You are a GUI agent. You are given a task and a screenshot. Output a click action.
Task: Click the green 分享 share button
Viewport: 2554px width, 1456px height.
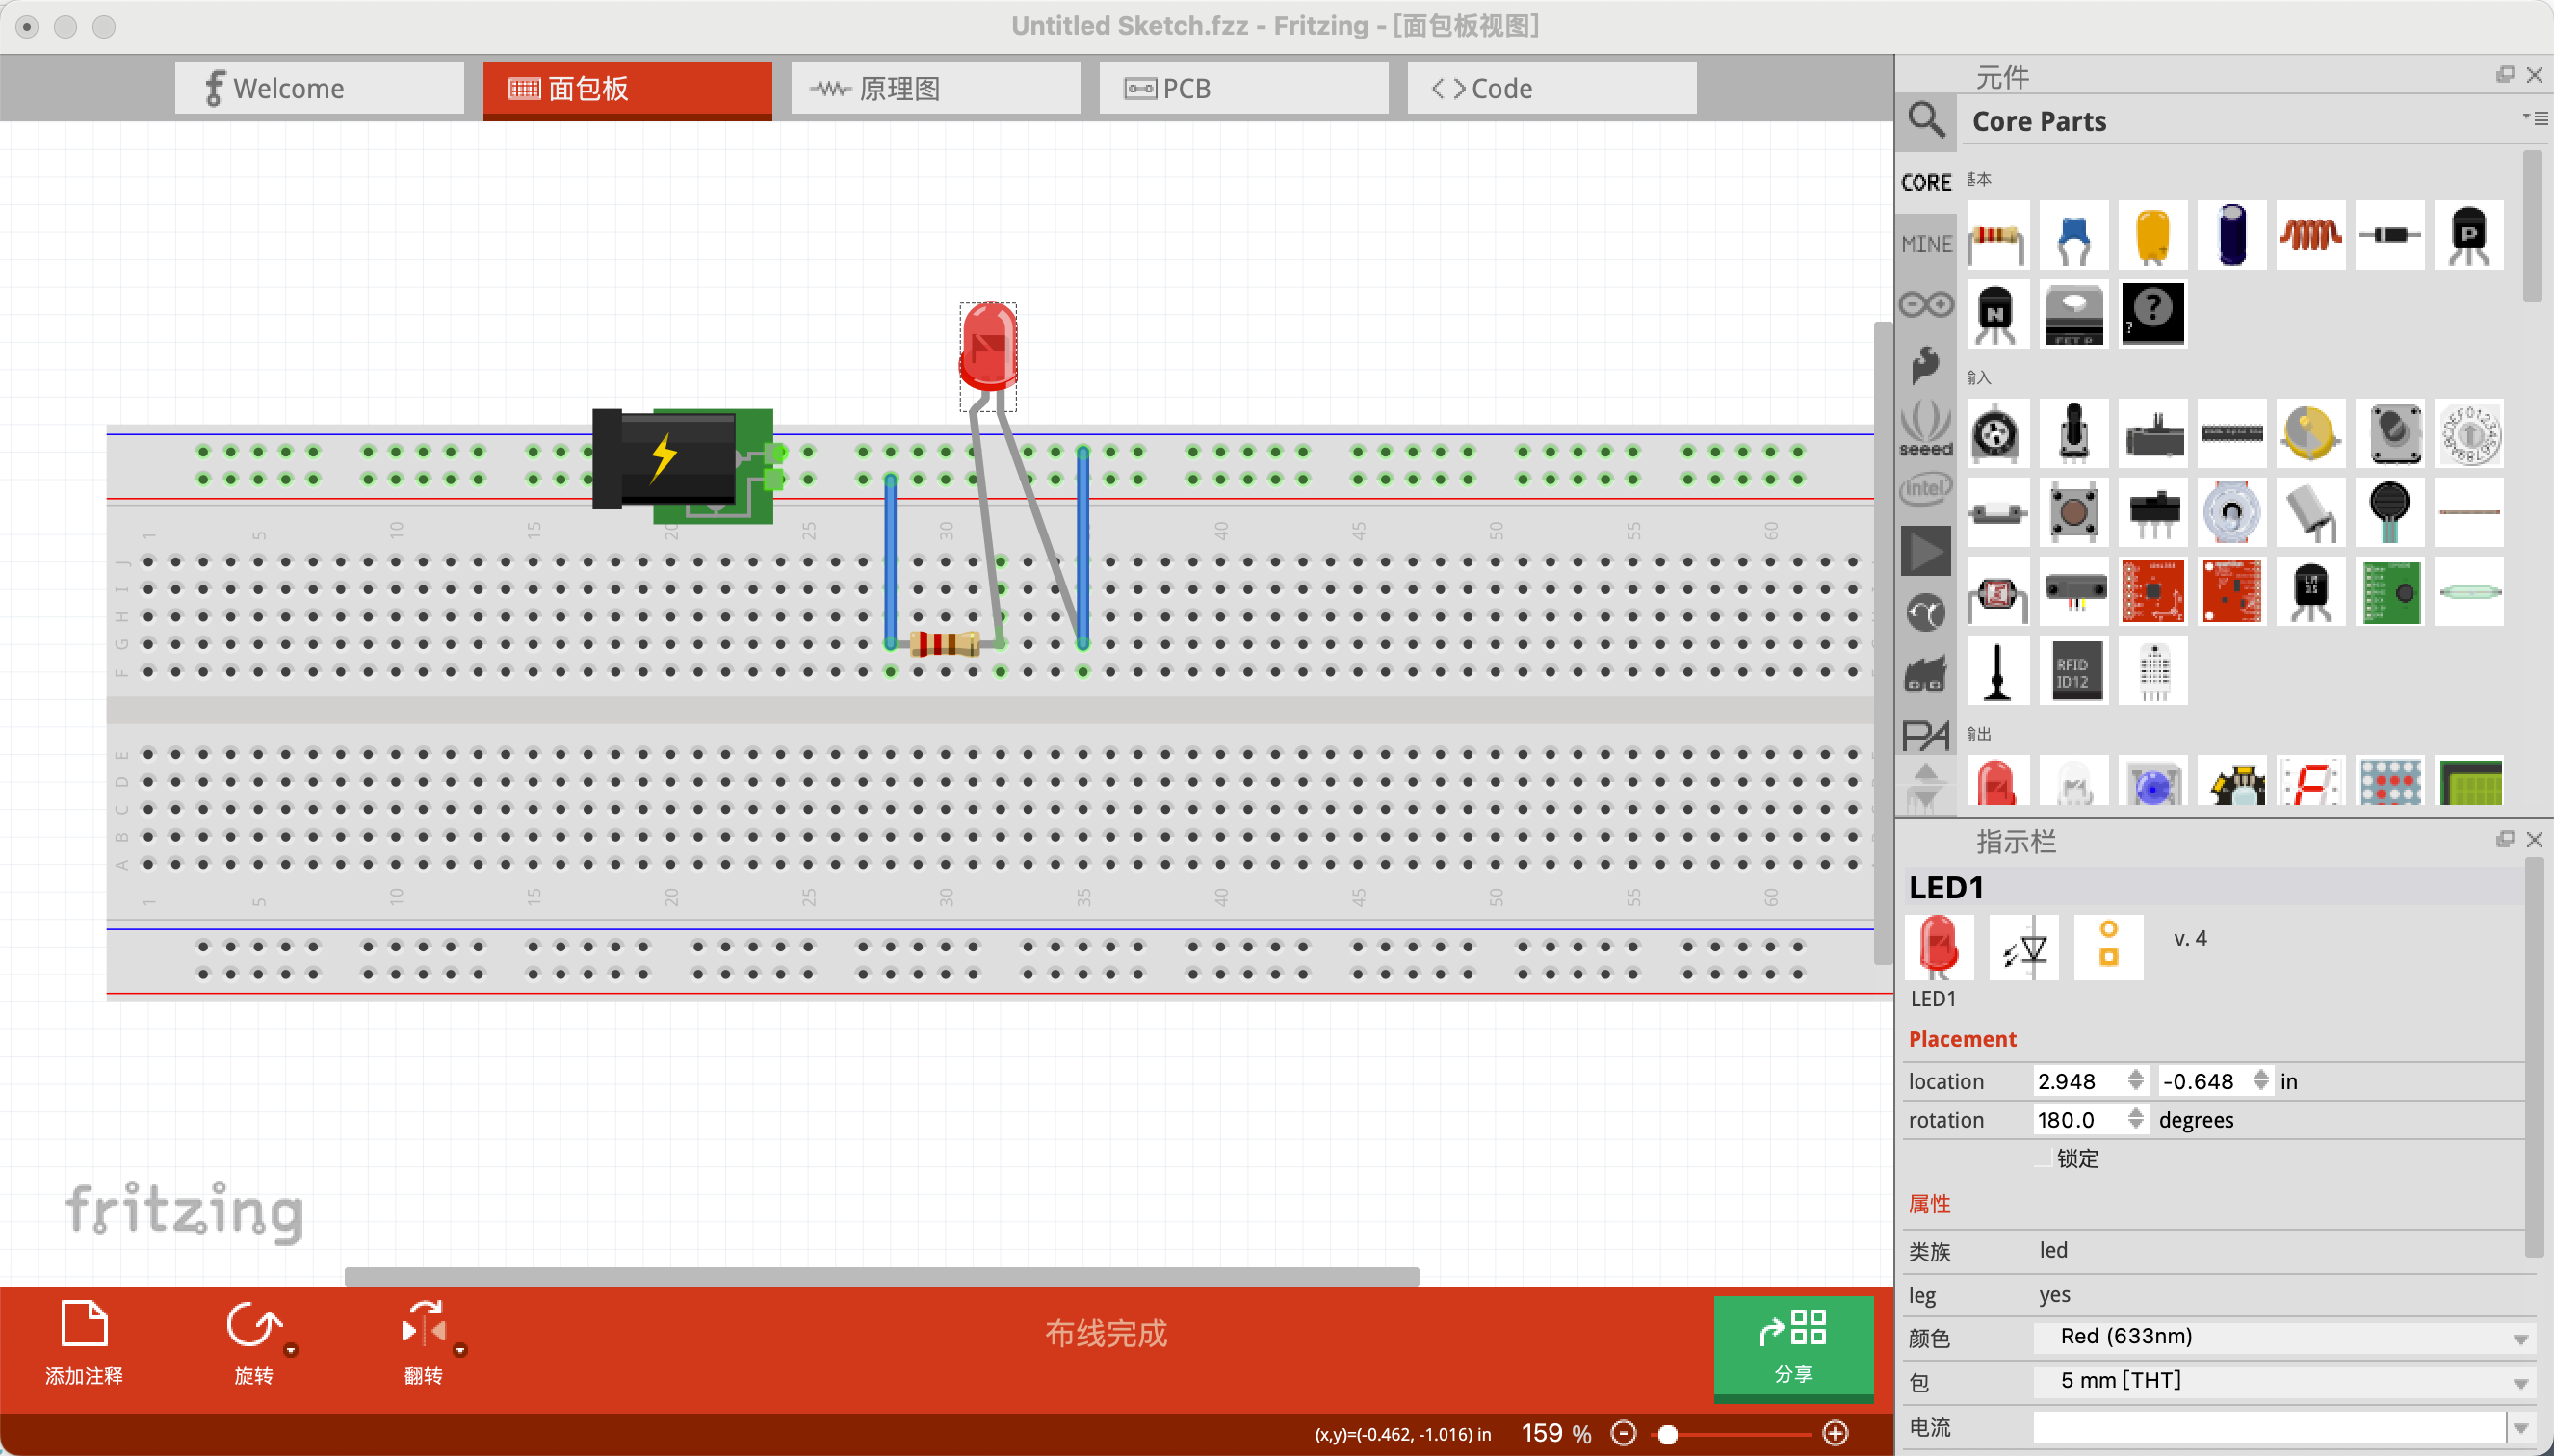click(x=1792, y=1346)
